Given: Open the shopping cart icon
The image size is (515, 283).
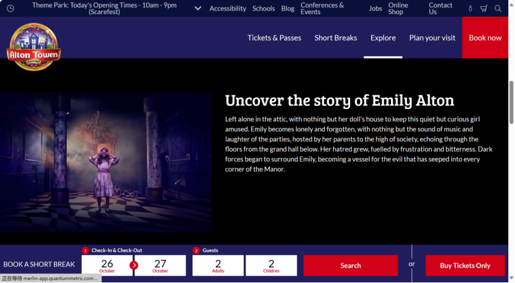Looking at the screenshot, I should pos(483,9).
